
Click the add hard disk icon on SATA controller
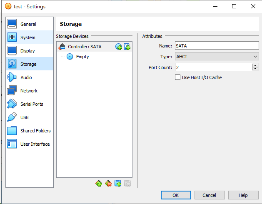click(127, 47)
